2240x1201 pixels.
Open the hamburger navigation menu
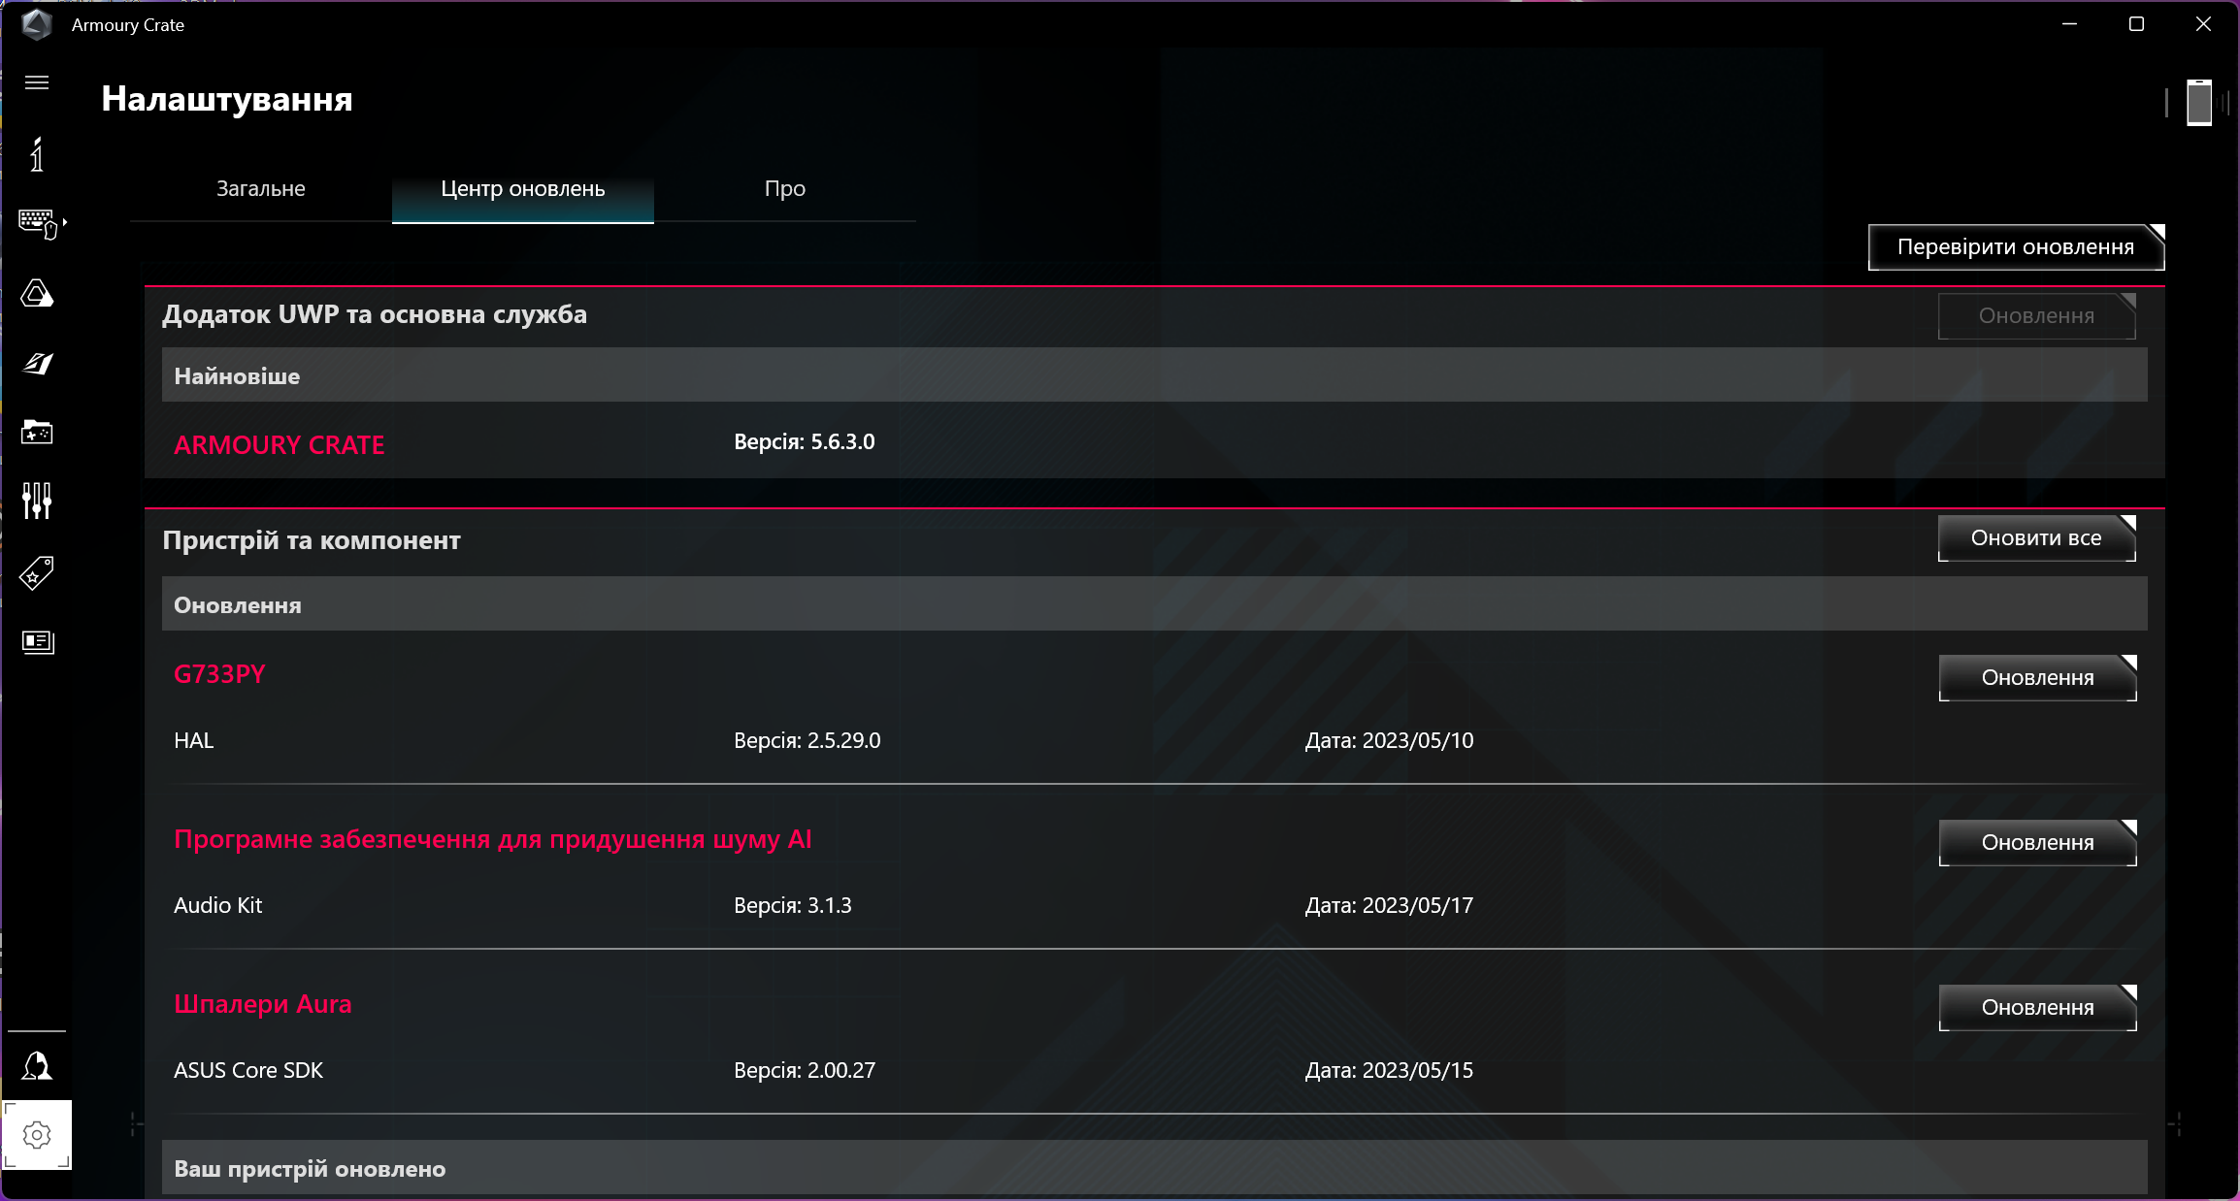pos(37,82)
